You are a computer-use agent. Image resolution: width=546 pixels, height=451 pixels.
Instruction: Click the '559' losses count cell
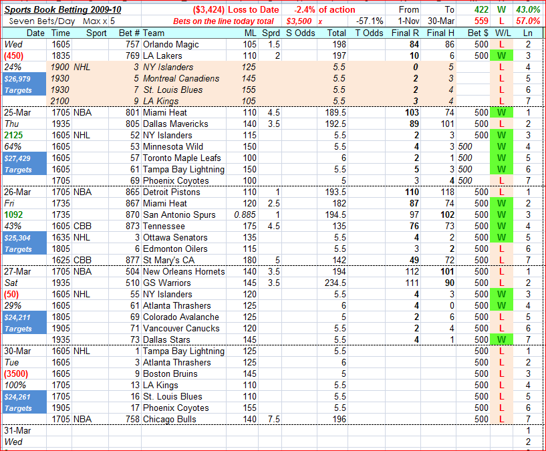pyautogui.click(x=481, y=21)
